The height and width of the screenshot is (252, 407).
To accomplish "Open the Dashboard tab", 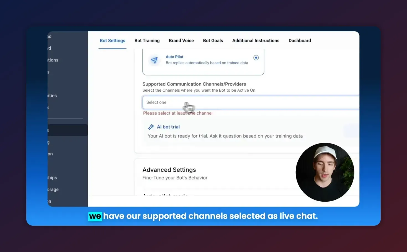I will pos(300,40).
